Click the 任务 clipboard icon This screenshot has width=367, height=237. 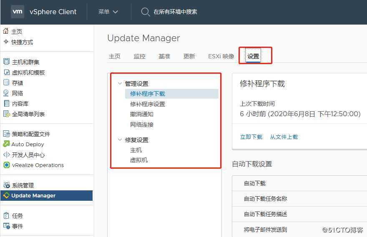pos(6,215)
